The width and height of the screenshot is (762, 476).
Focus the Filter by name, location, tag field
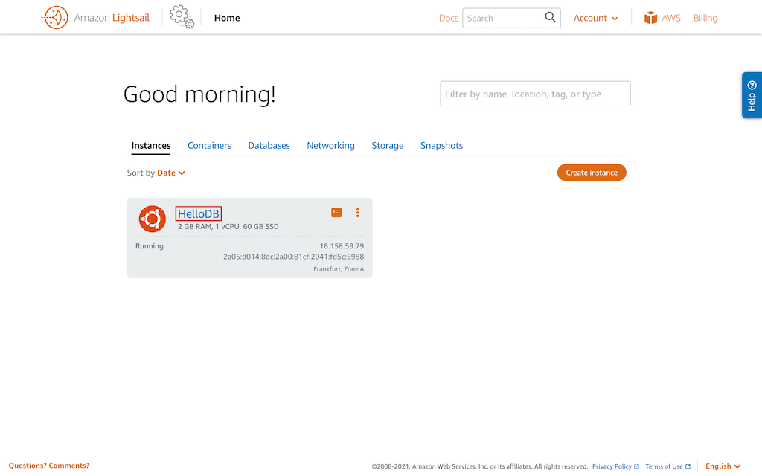tap(535, 94)
